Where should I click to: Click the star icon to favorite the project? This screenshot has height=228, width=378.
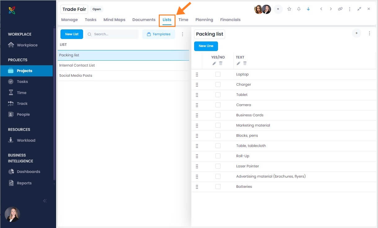coord(289,9)
